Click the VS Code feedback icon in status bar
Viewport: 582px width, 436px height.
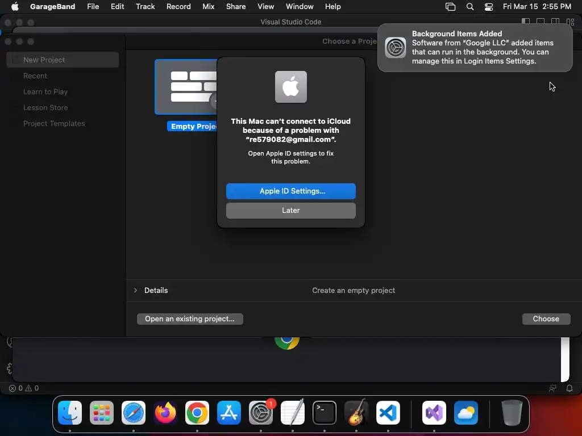(x=552, y=388)
